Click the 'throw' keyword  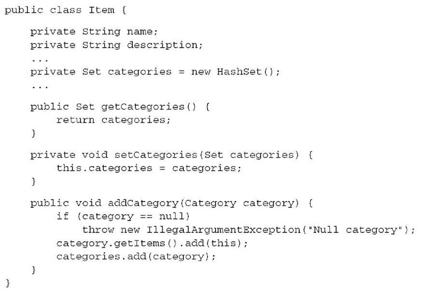pos(98,229)
